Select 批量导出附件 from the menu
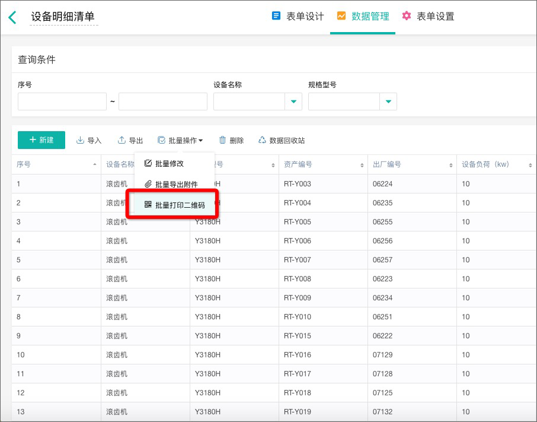The width and height of the screenshot is (537, 422). (x=174, y=184)
